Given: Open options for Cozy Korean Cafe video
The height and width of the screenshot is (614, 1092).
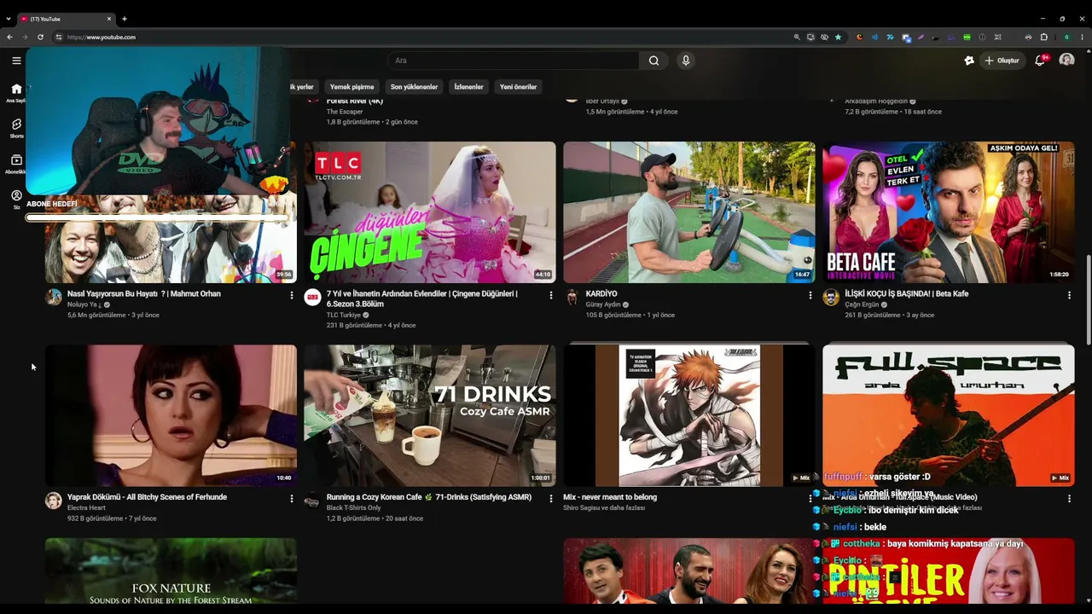Looking at the screenshot, I should pyautogui.click(x=550, y=498).
